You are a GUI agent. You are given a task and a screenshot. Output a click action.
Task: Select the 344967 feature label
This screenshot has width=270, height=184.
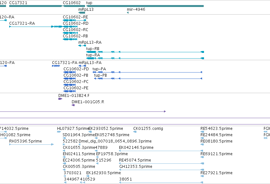click(x=72, y=180)
